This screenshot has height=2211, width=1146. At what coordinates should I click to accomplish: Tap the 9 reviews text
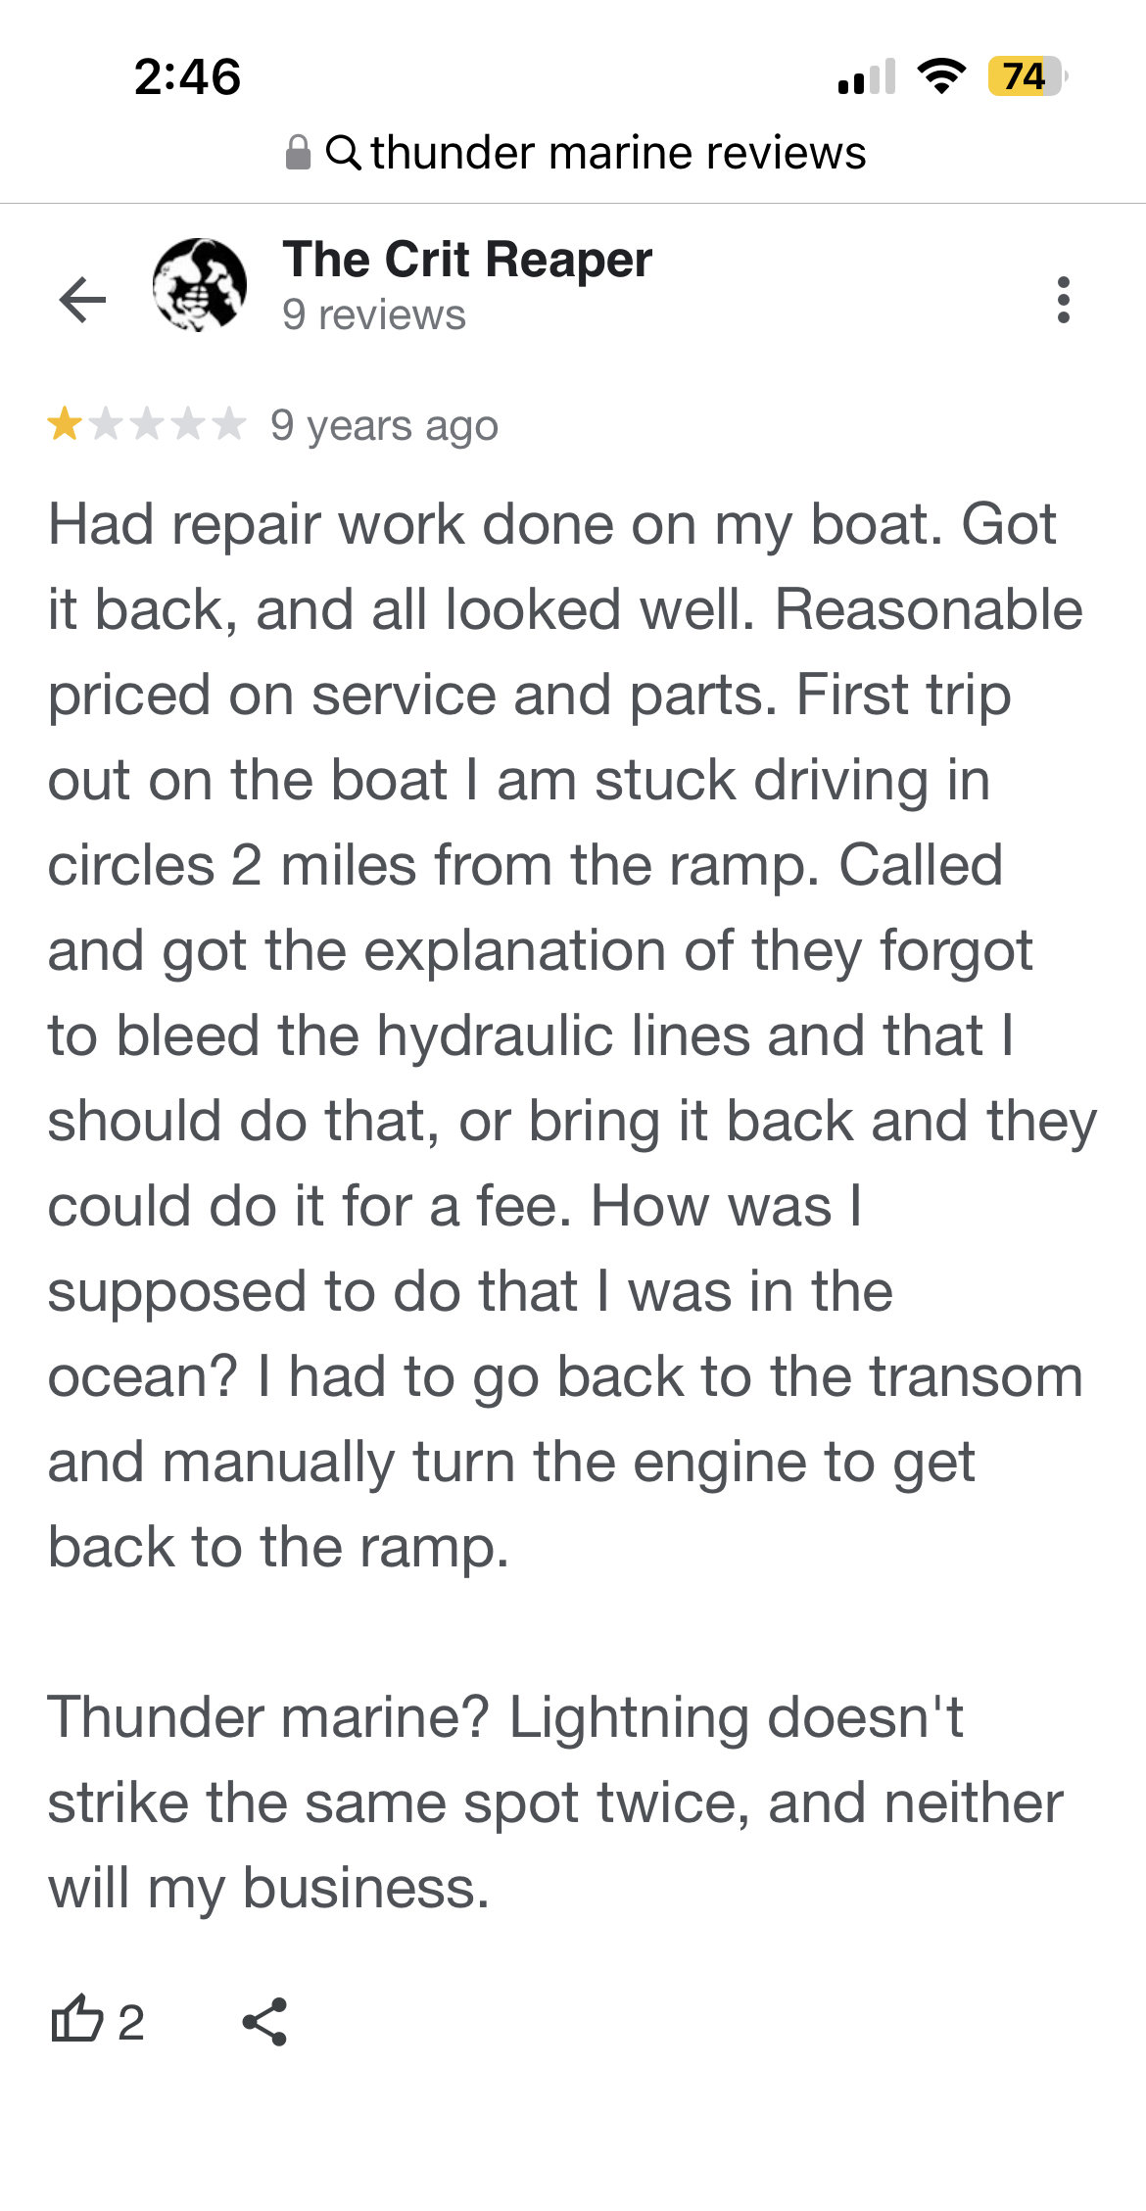[373, 315]
